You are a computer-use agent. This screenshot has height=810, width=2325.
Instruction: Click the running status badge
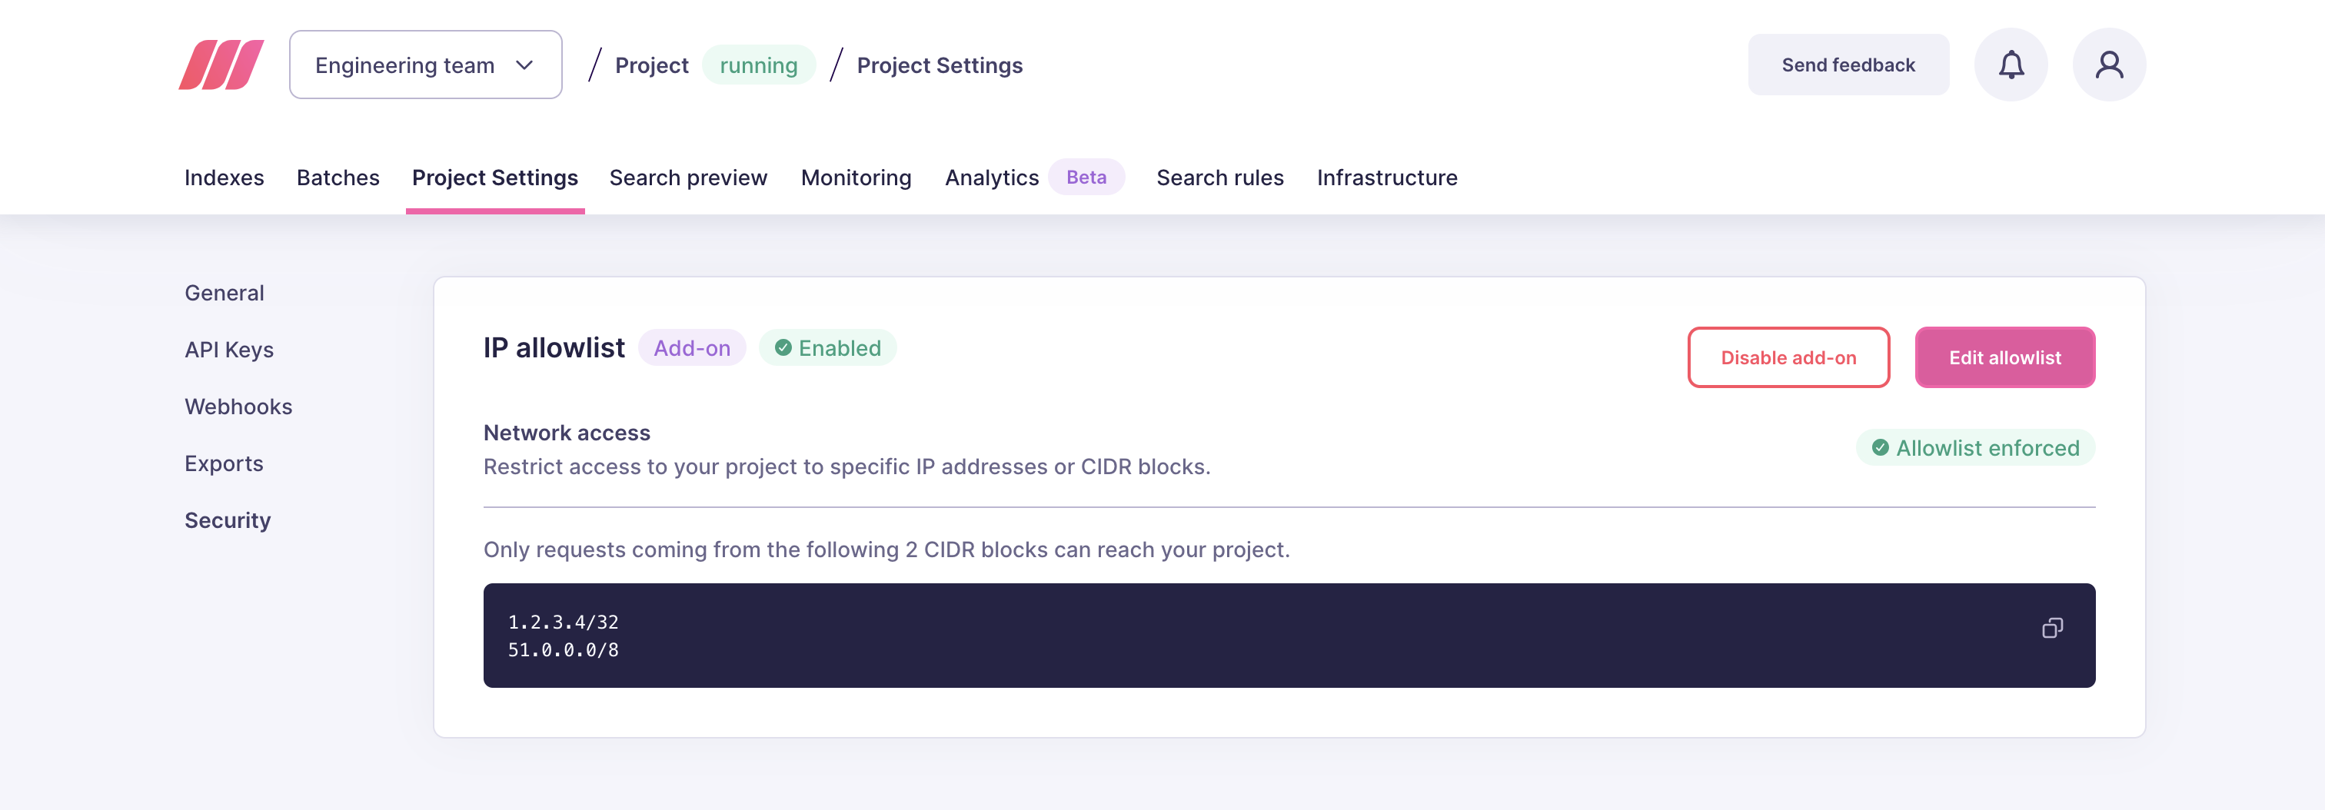(x=758, y=65)
